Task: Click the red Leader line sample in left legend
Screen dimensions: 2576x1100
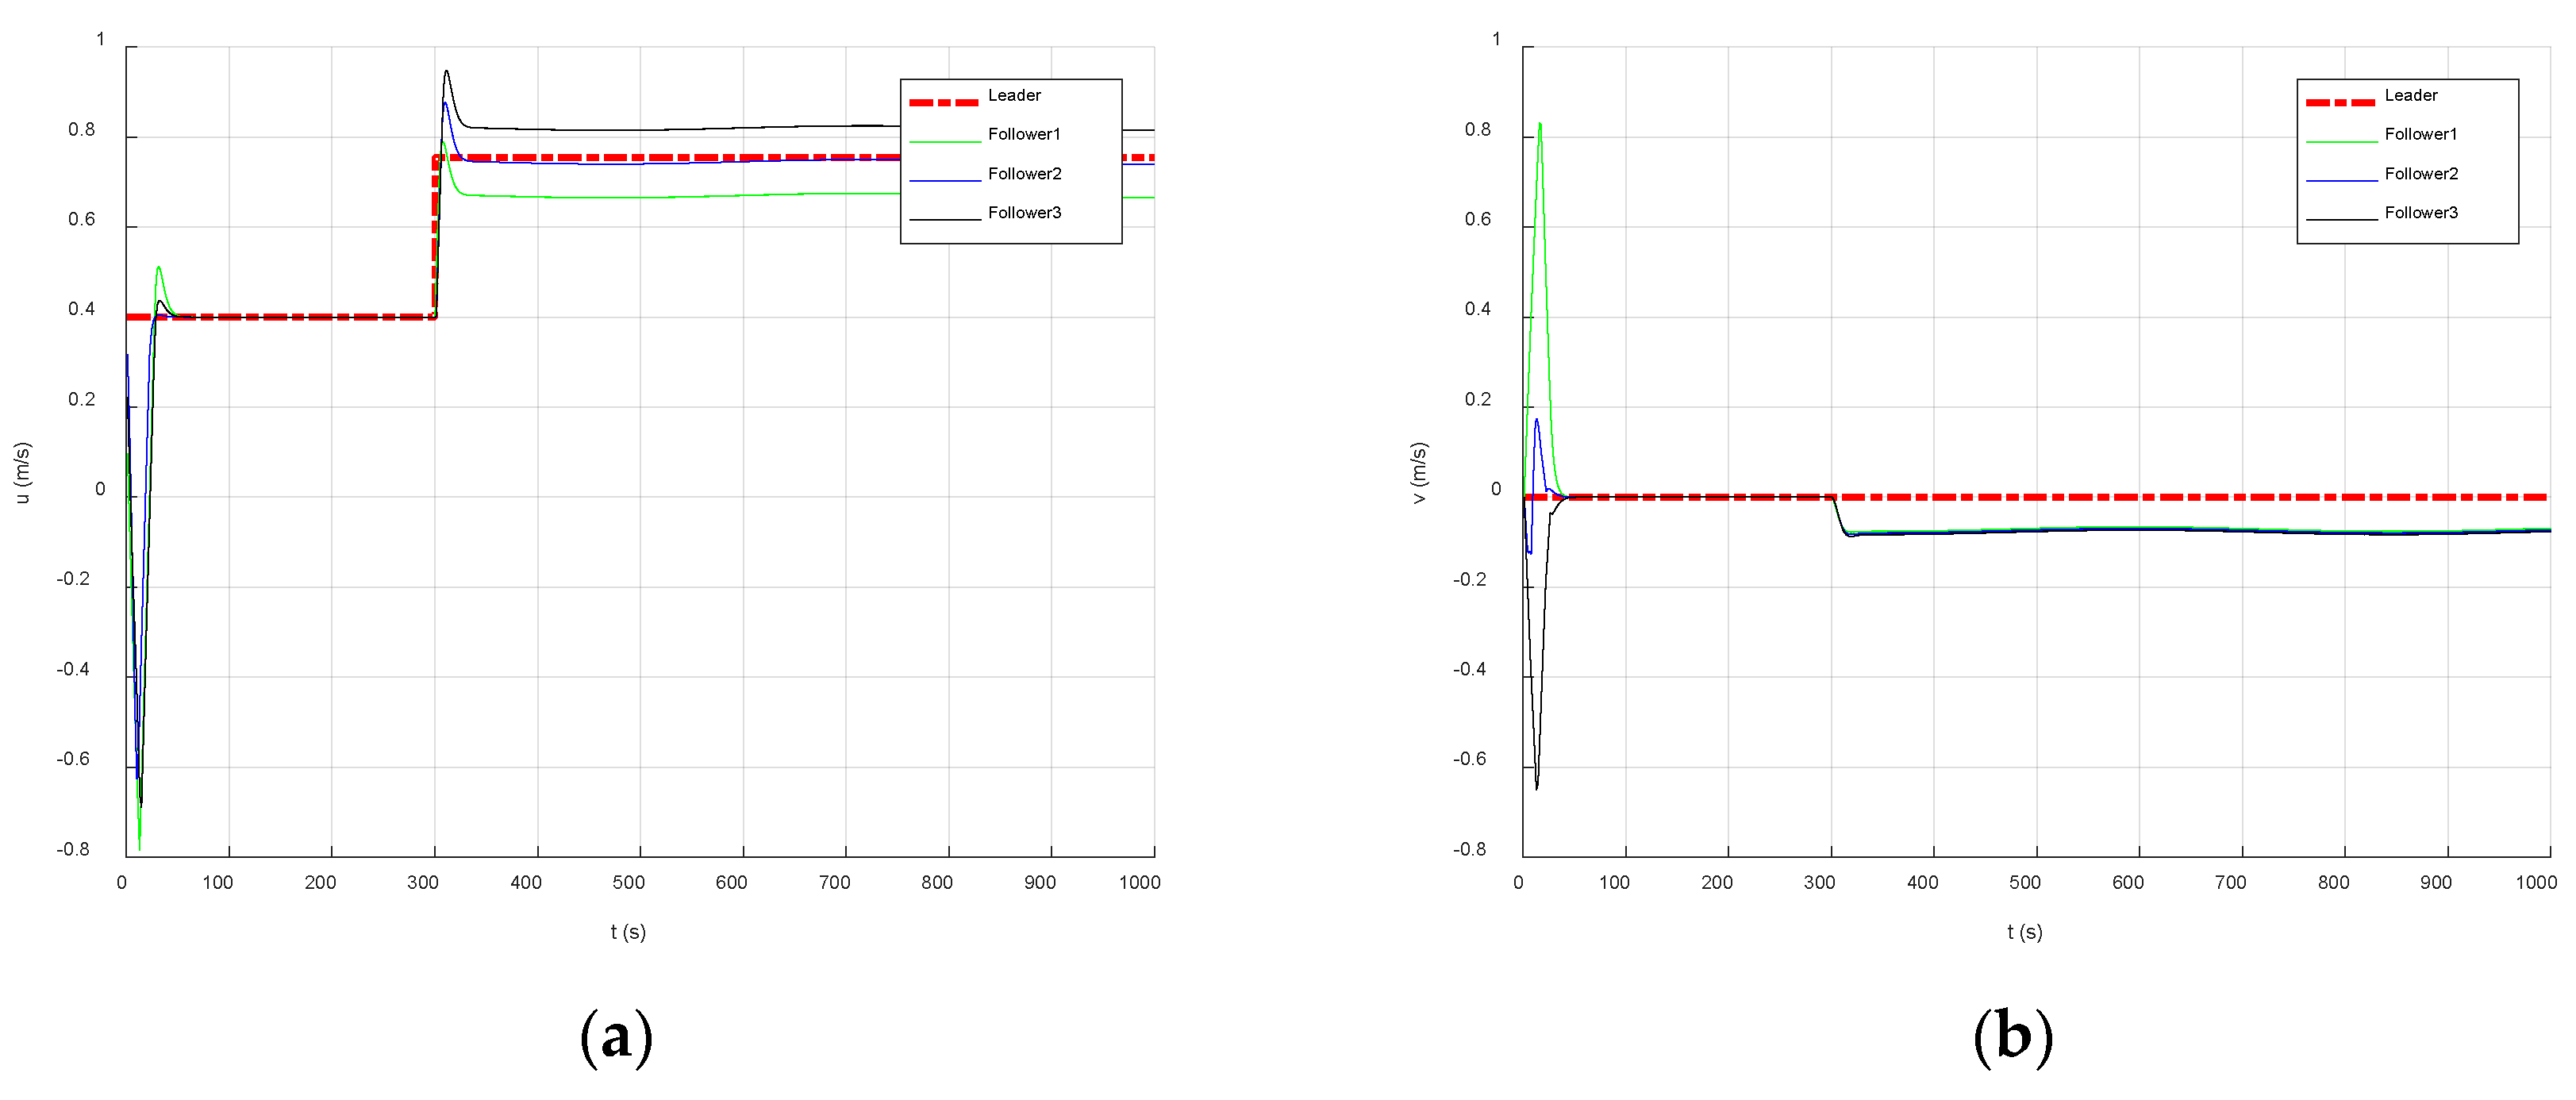Action: click(x=943, y=102)
